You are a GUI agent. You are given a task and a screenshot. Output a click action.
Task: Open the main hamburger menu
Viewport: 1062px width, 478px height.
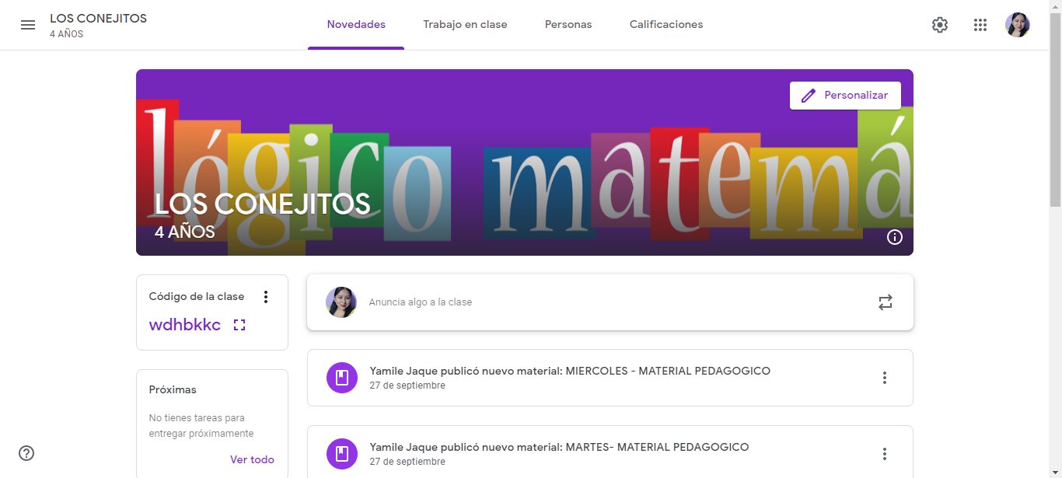pos(28,25)
